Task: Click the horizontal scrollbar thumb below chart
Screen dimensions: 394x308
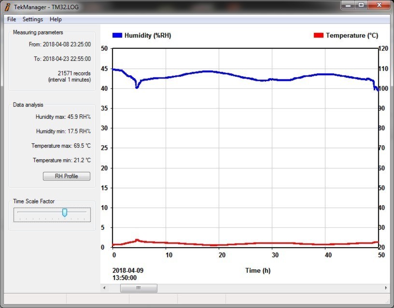Action: (x=139, y=288)
